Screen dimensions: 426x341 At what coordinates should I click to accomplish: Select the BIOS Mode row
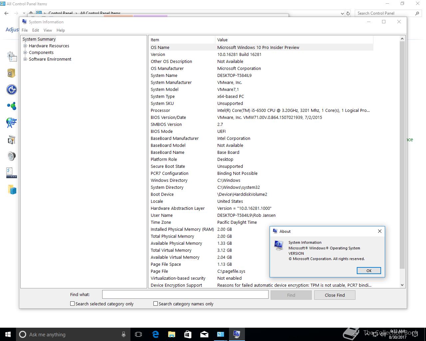(261, 132)
